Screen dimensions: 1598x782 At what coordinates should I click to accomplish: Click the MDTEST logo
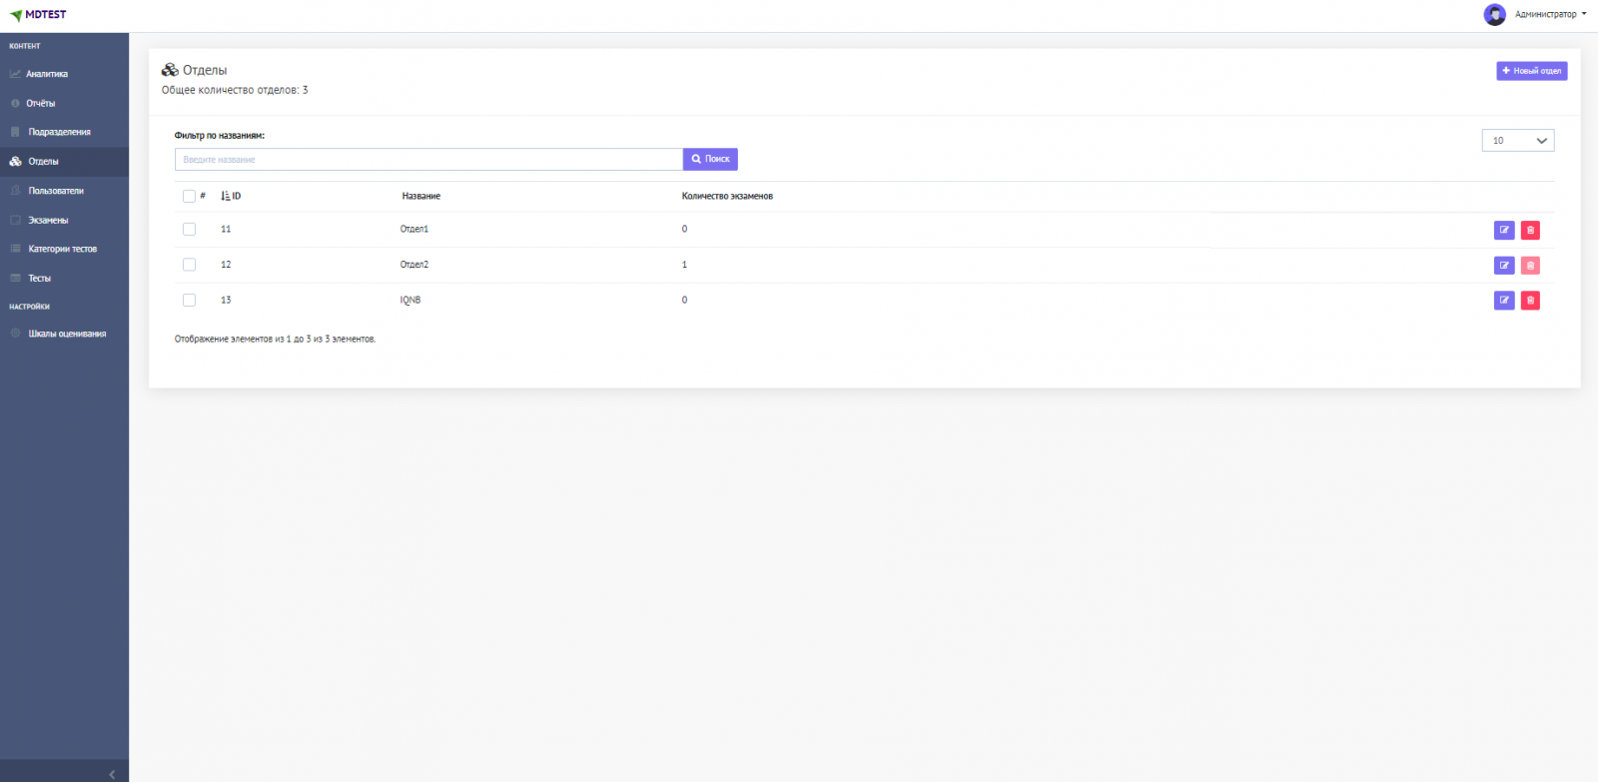point(38,15)
